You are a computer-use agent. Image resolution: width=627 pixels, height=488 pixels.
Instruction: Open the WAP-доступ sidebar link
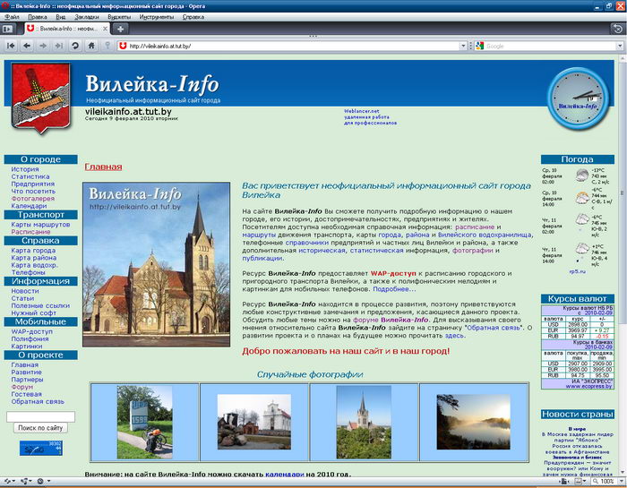pos(31,331)
